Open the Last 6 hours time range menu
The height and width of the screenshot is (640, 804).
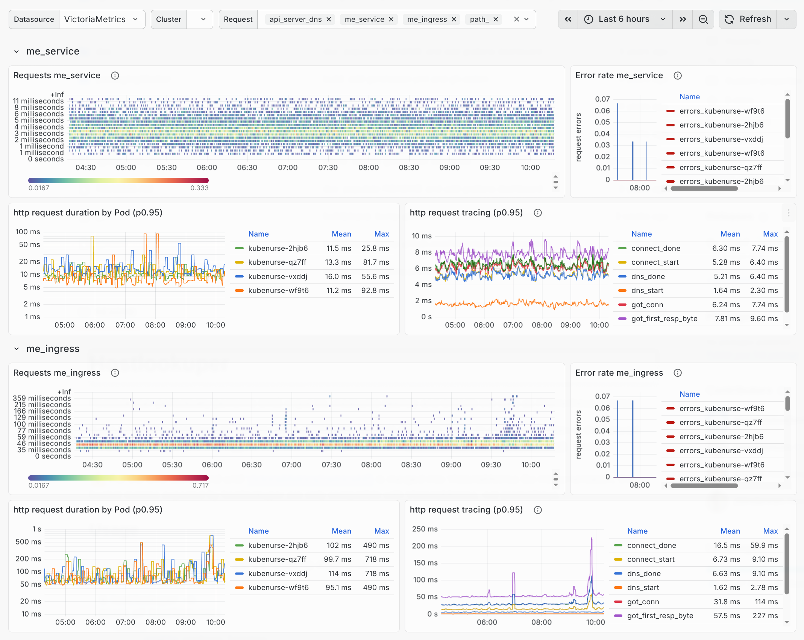coord(625,19)
